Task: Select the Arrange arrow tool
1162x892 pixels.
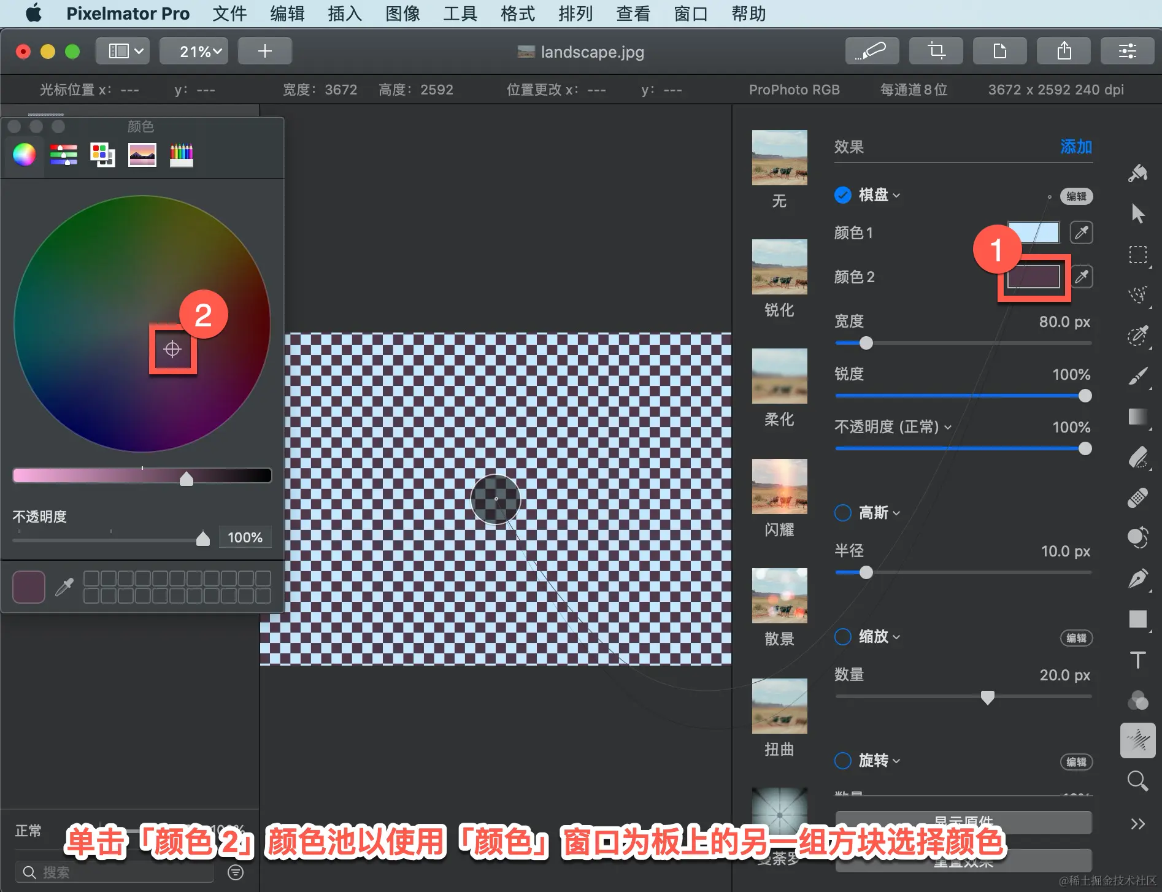Action: pos(1138,213)
